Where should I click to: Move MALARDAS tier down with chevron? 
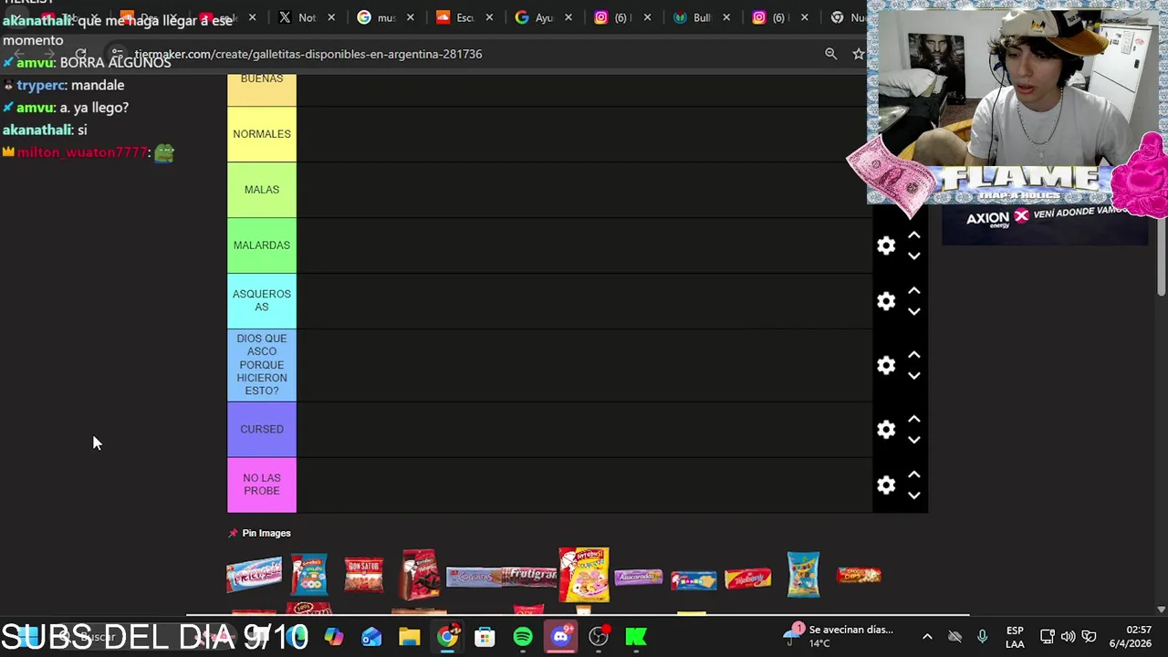coord(913,256)
